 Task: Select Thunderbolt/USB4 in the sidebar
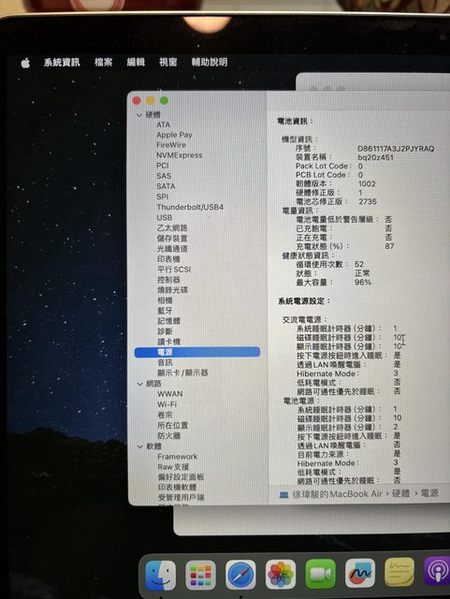tap(190, 207)
